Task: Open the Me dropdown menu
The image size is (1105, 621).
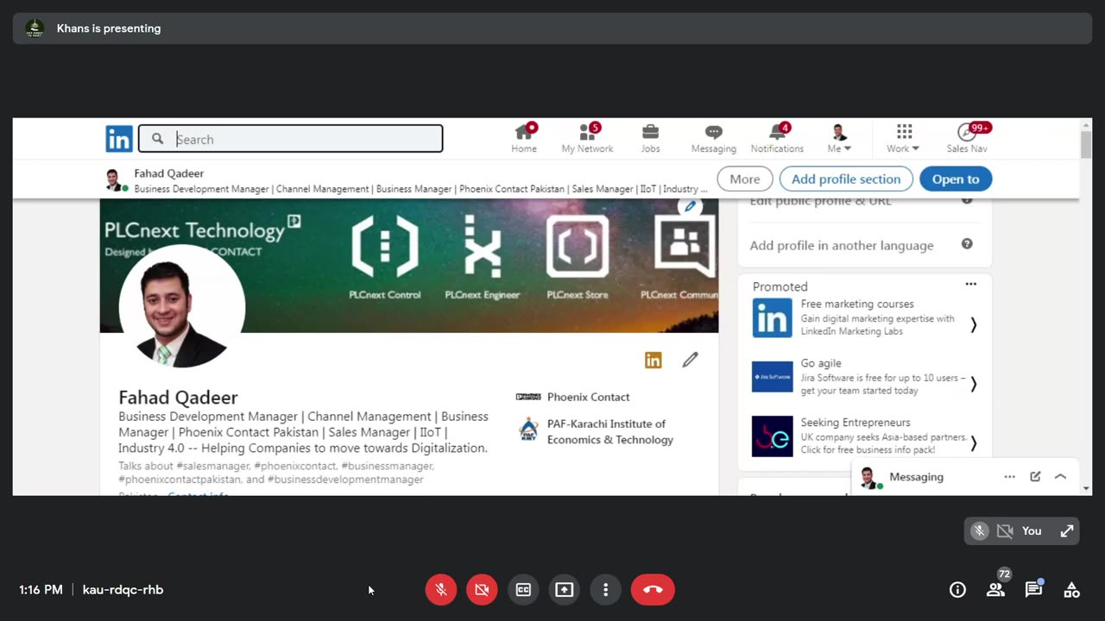Action: (x=839, y=138)
